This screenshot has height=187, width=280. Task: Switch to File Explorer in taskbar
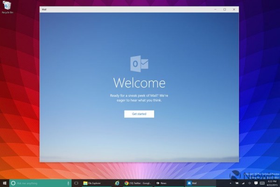pyautogui.click(x=93, y=183)
